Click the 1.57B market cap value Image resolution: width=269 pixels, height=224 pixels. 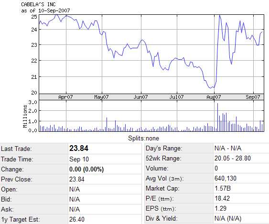pos(223,188)
